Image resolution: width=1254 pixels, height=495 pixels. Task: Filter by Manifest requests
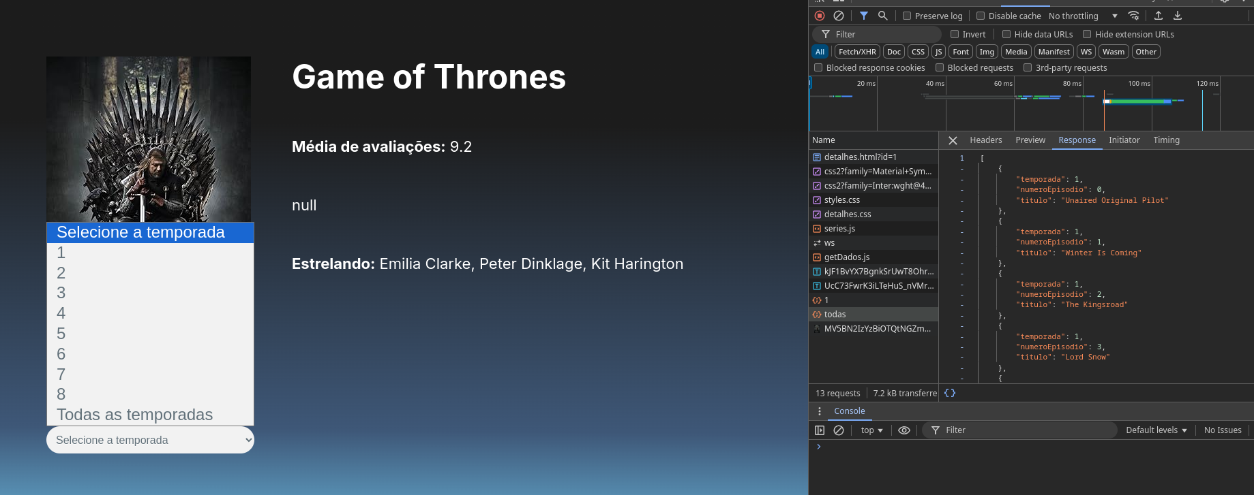[1054, 52]
